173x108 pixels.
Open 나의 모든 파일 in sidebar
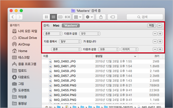[25, 31]
